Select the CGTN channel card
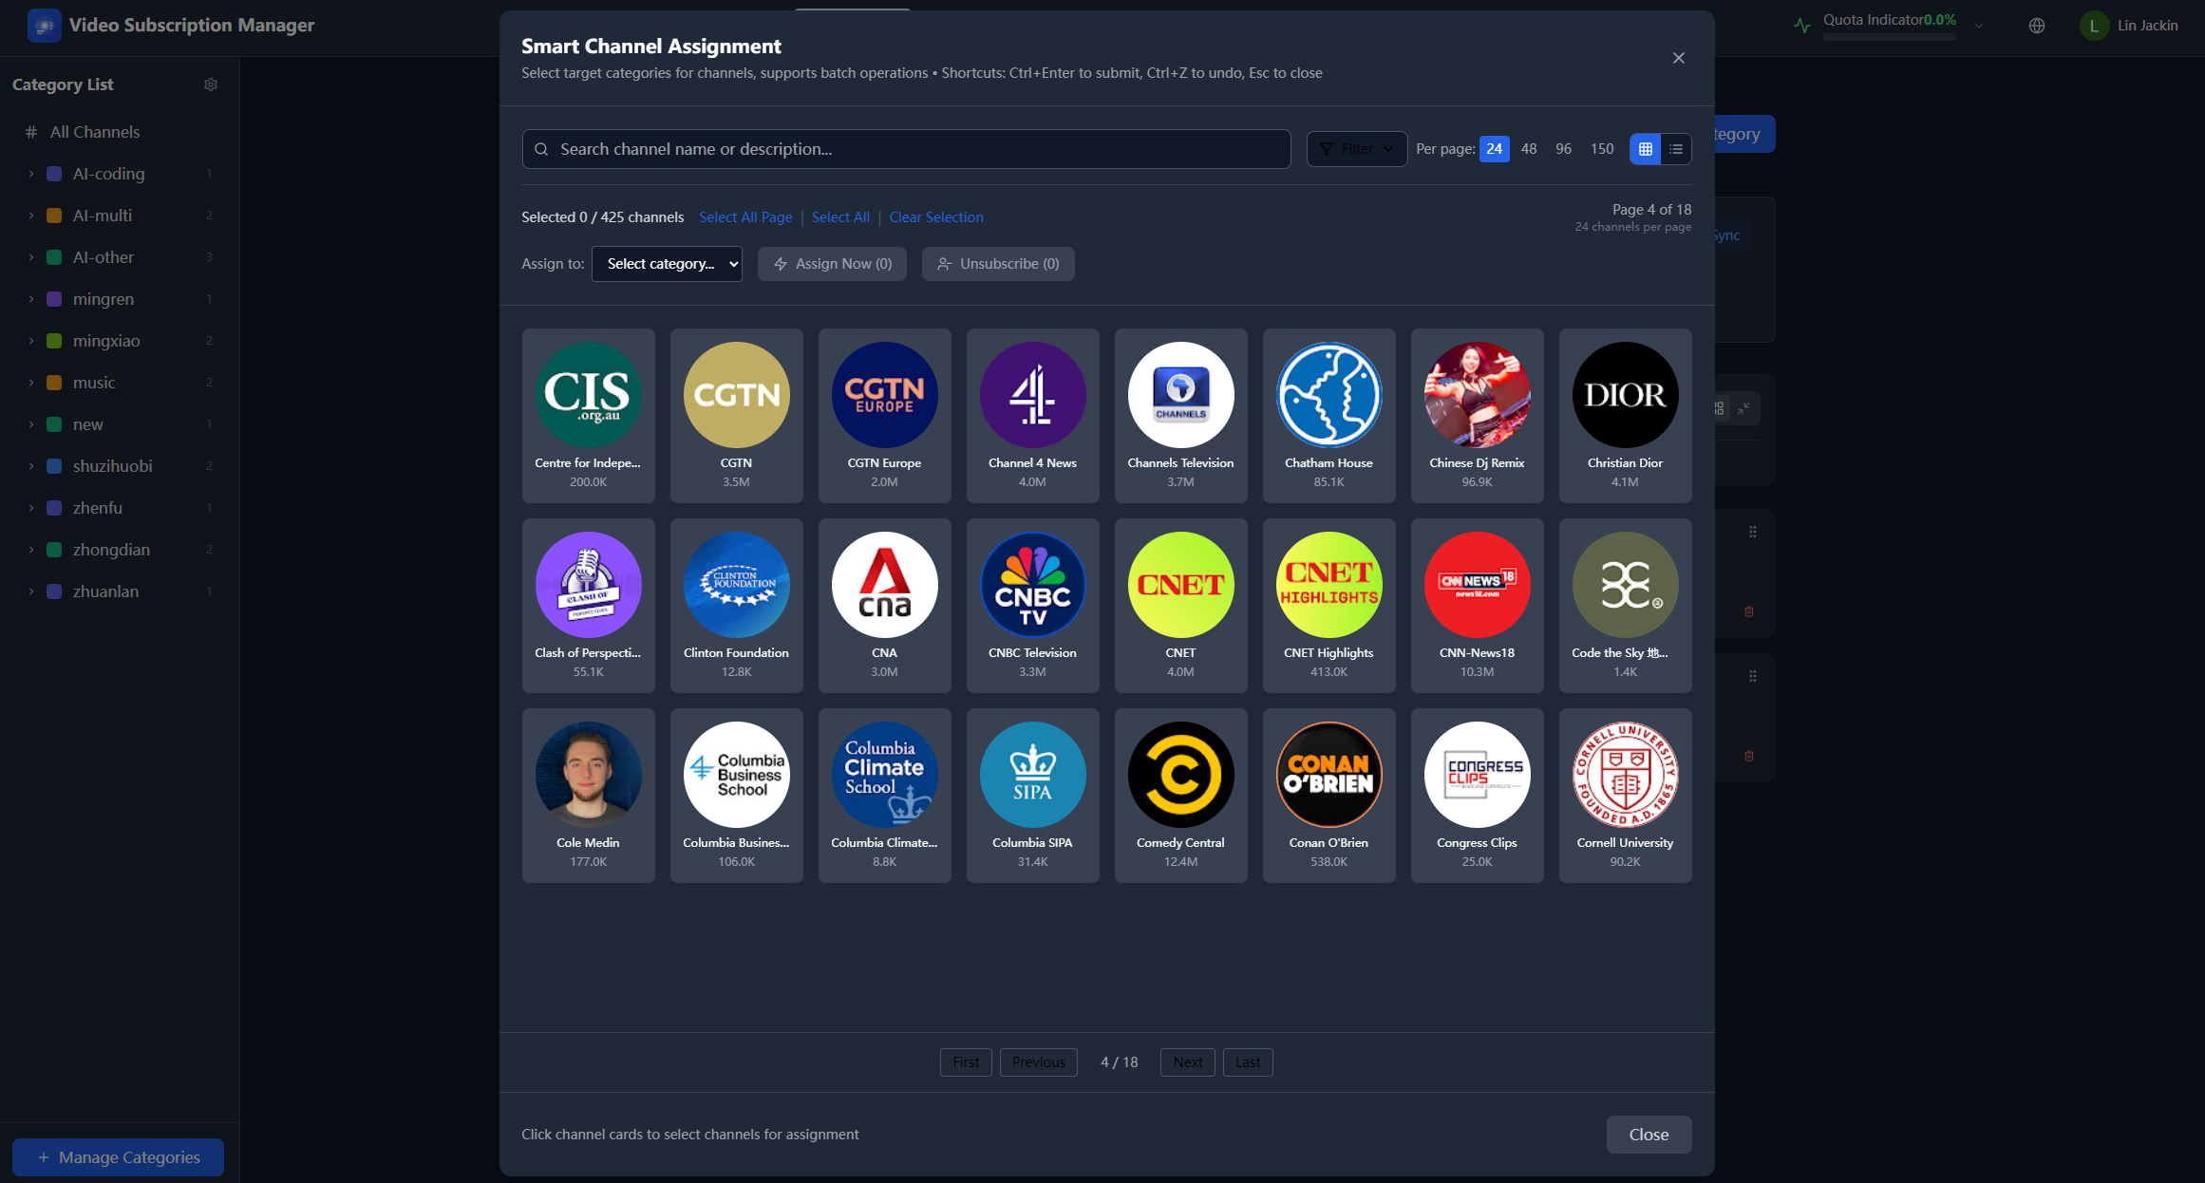 click(737, 416)
